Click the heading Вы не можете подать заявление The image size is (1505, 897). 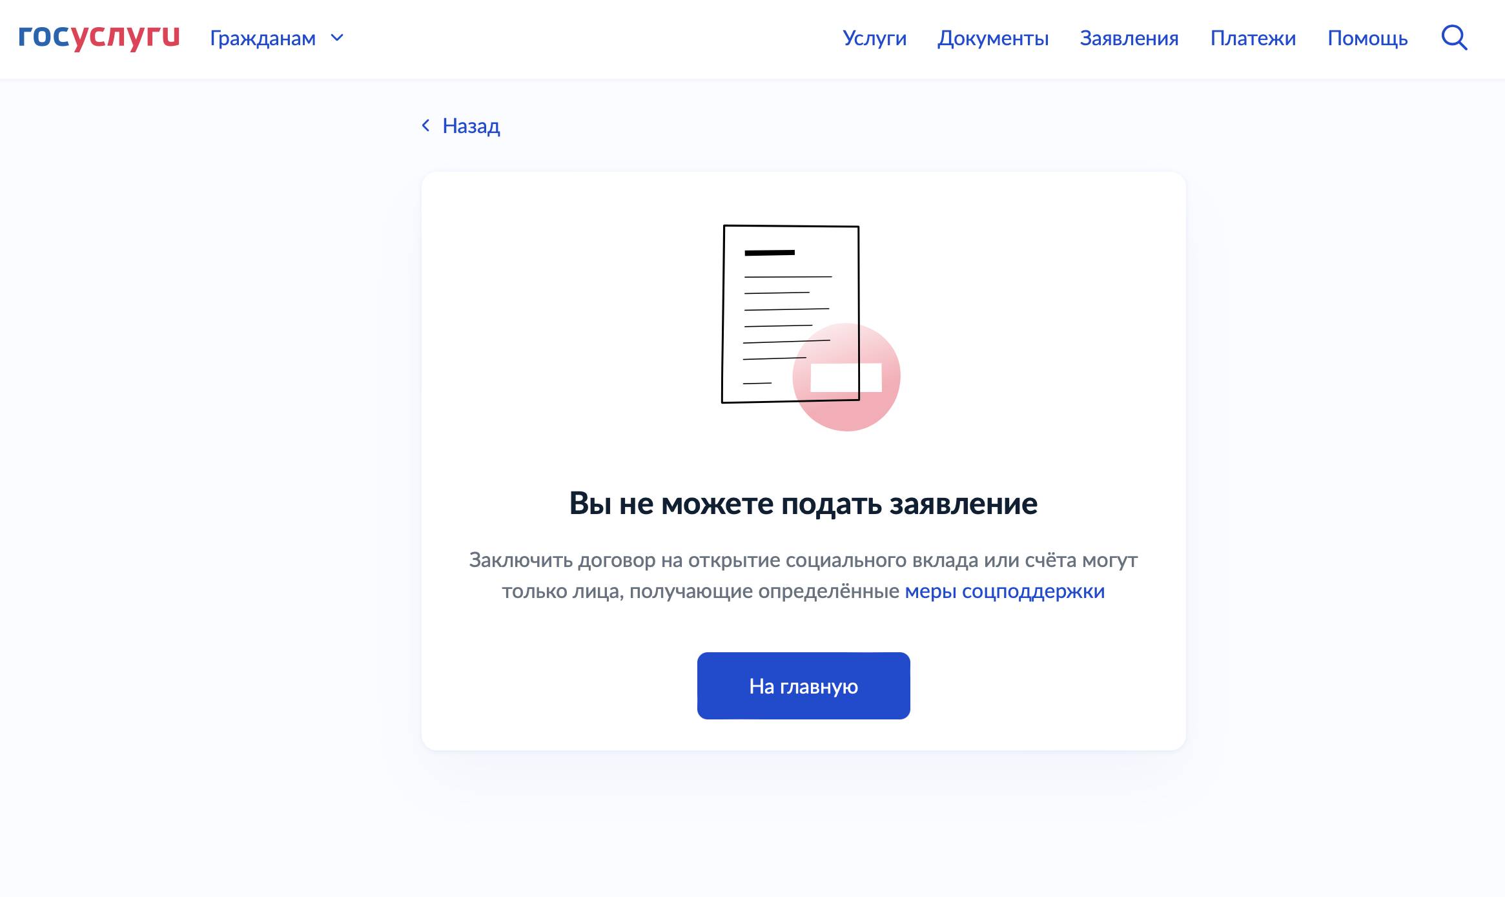[803, 504]
